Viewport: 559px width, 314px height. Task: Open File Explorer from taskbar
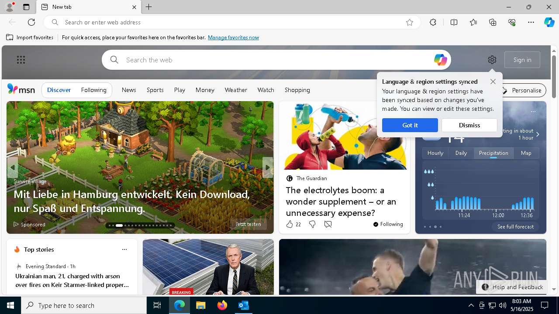[201, 305]
